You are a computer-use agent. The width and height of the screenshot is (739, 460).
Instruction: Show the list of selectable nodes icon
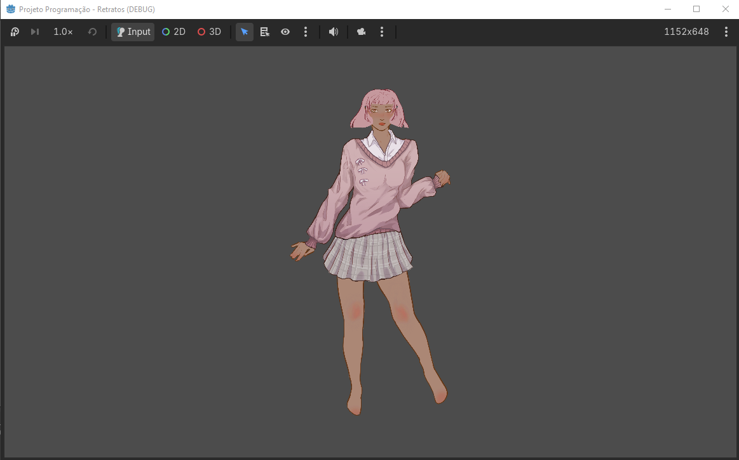tap(265, 32)
